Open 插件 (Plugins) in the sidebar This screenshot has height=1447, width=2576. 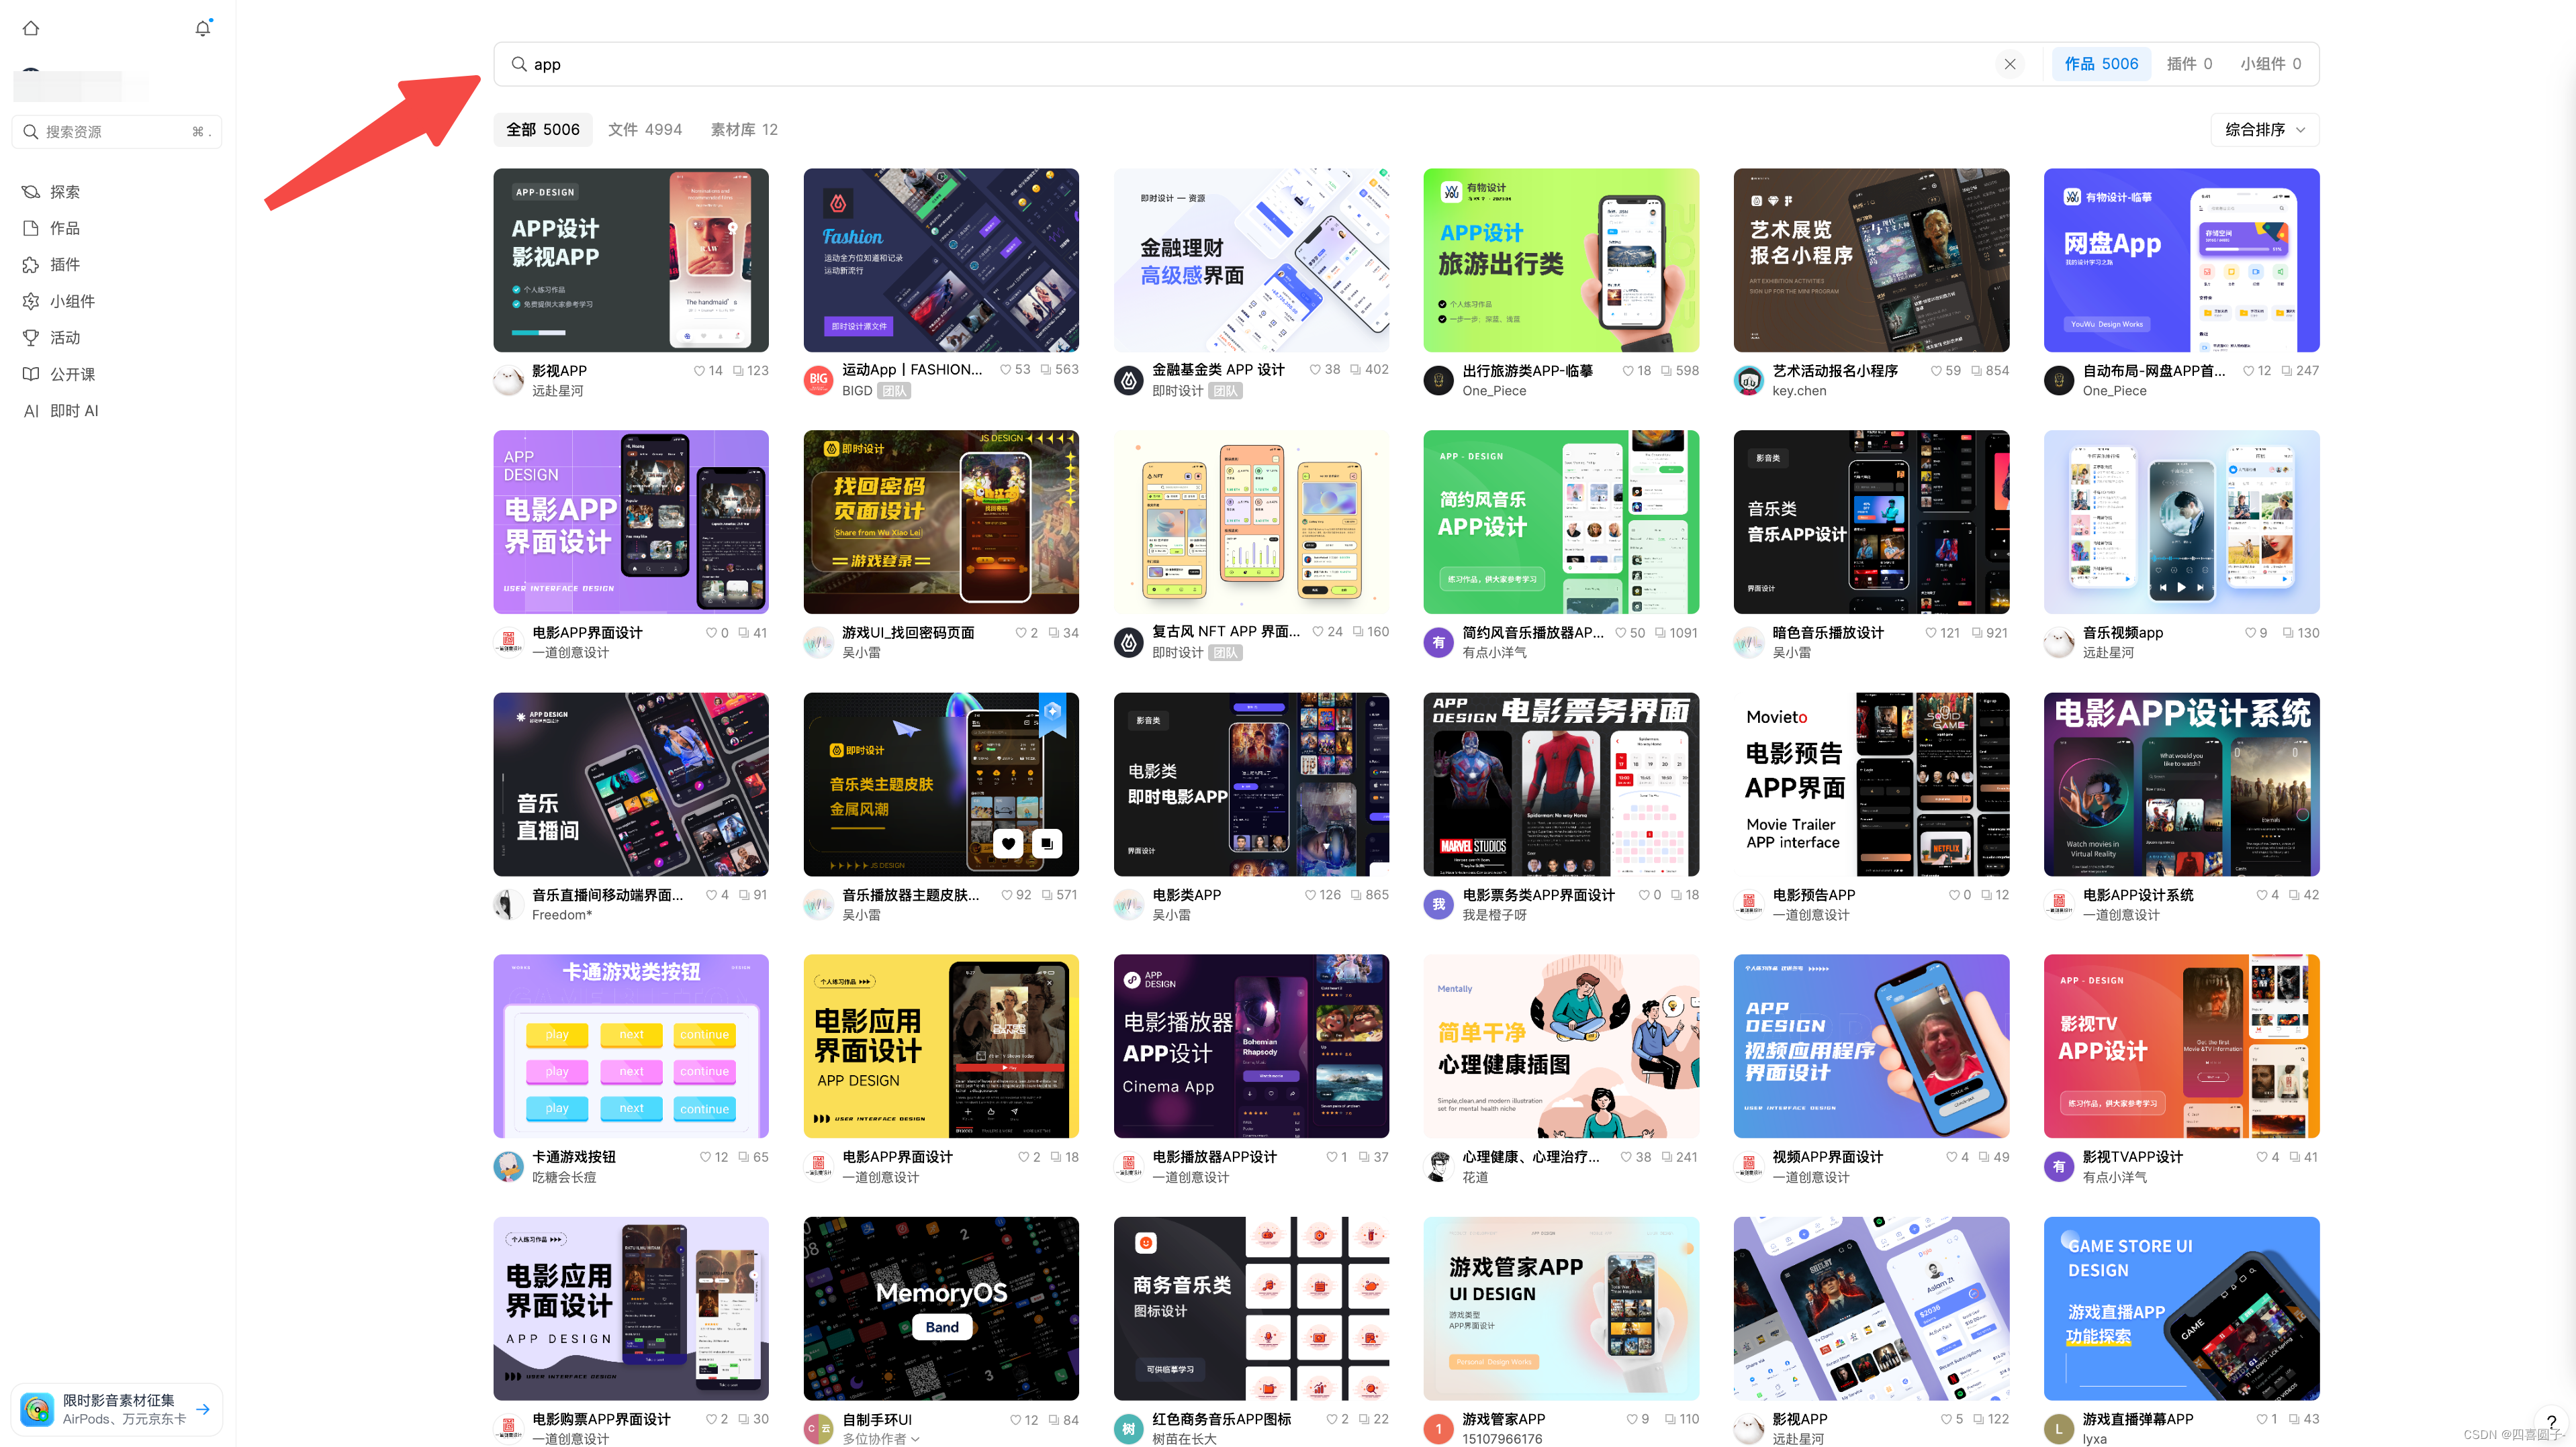[x=64, y=265]
